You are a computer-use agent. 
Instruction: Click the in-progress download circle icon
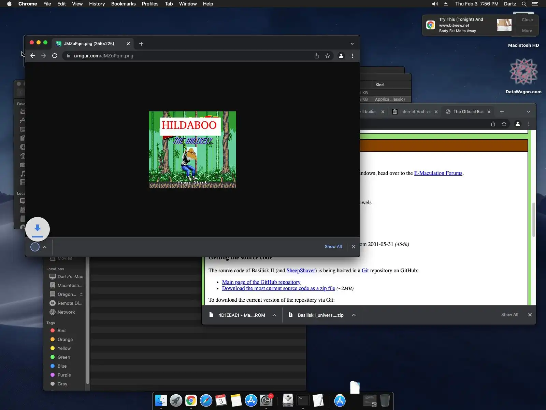[35, 247]
